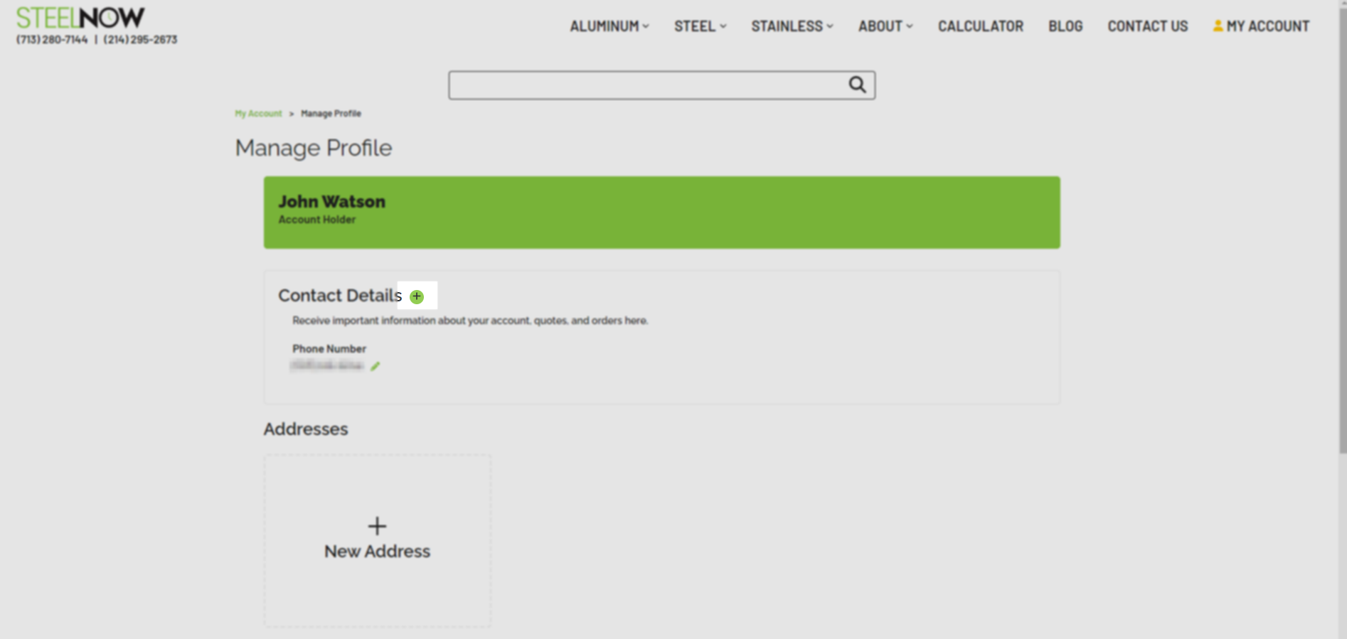Click the green plus icon beside Contact Details

[x=417, y=296]
